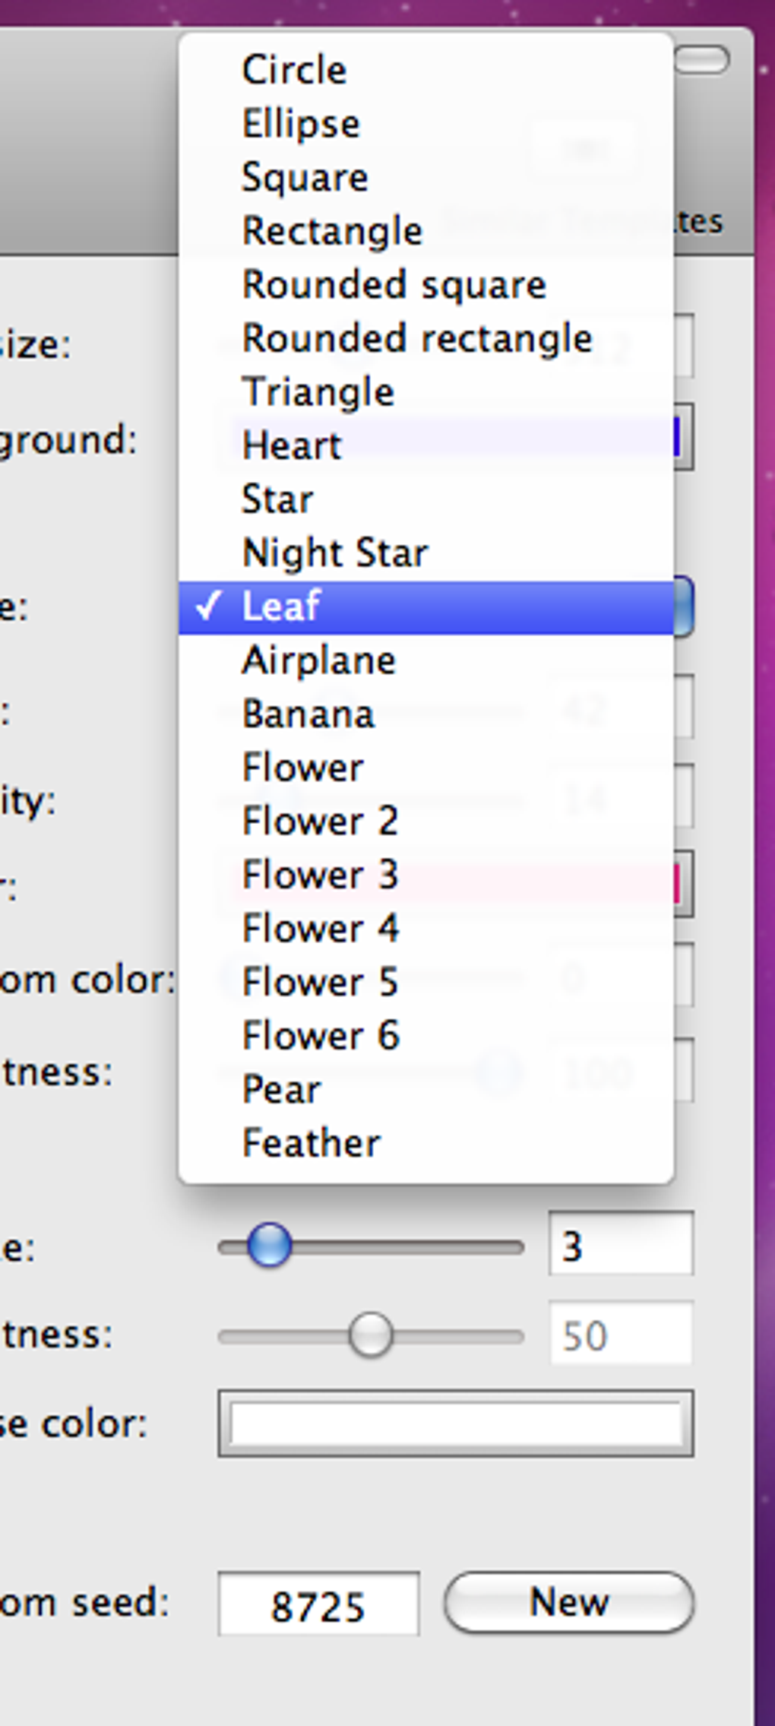Viewport: 775px width, 1726px height.
Task: Open the white color well swatch
Action: (455, 1424)
